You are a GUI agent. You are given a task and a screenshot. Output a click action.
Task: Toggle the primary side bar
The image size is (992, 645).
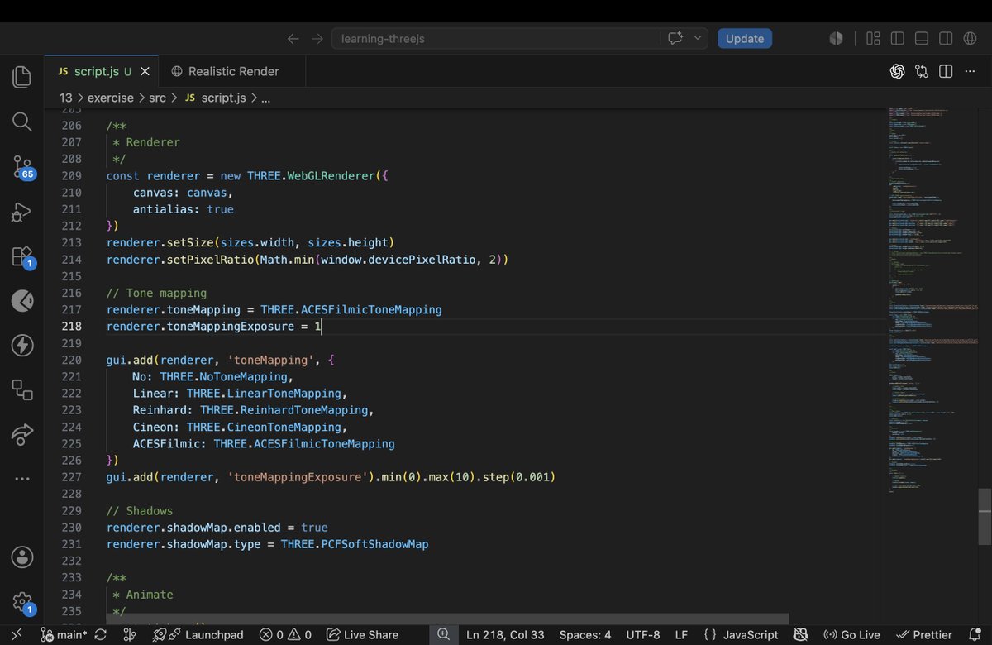pos(897,38)
